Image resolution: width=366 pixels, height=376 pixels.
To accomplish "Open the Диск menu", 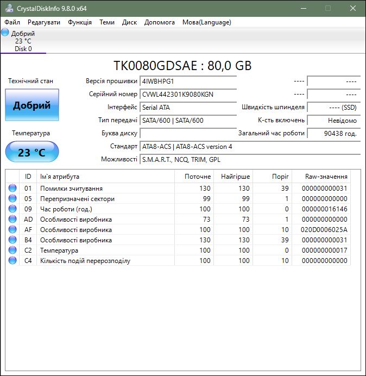I will [x=129, y=22].
